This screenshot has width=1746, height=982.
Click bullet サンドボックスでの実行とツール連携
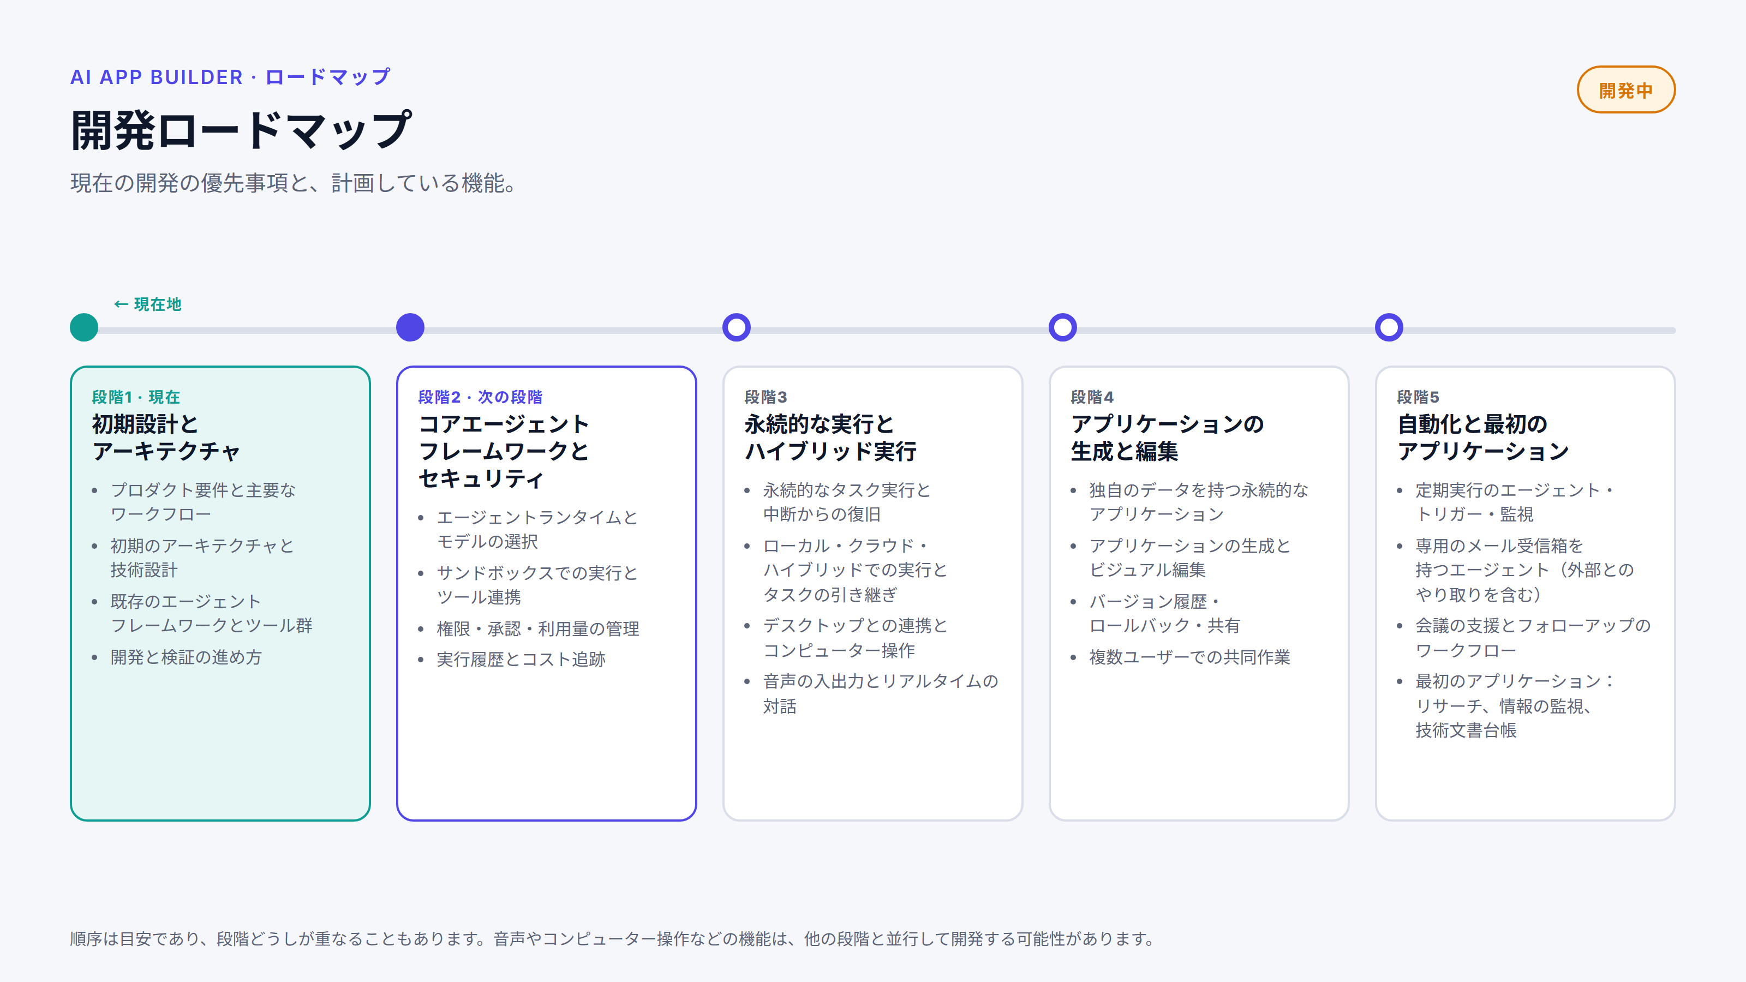[x=537, y=584]
